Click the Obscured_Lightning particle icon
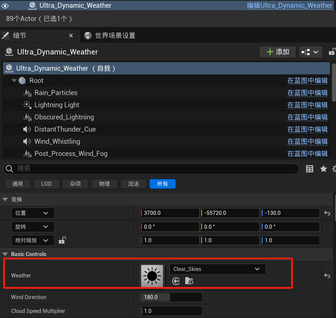 tap(27, 117)
